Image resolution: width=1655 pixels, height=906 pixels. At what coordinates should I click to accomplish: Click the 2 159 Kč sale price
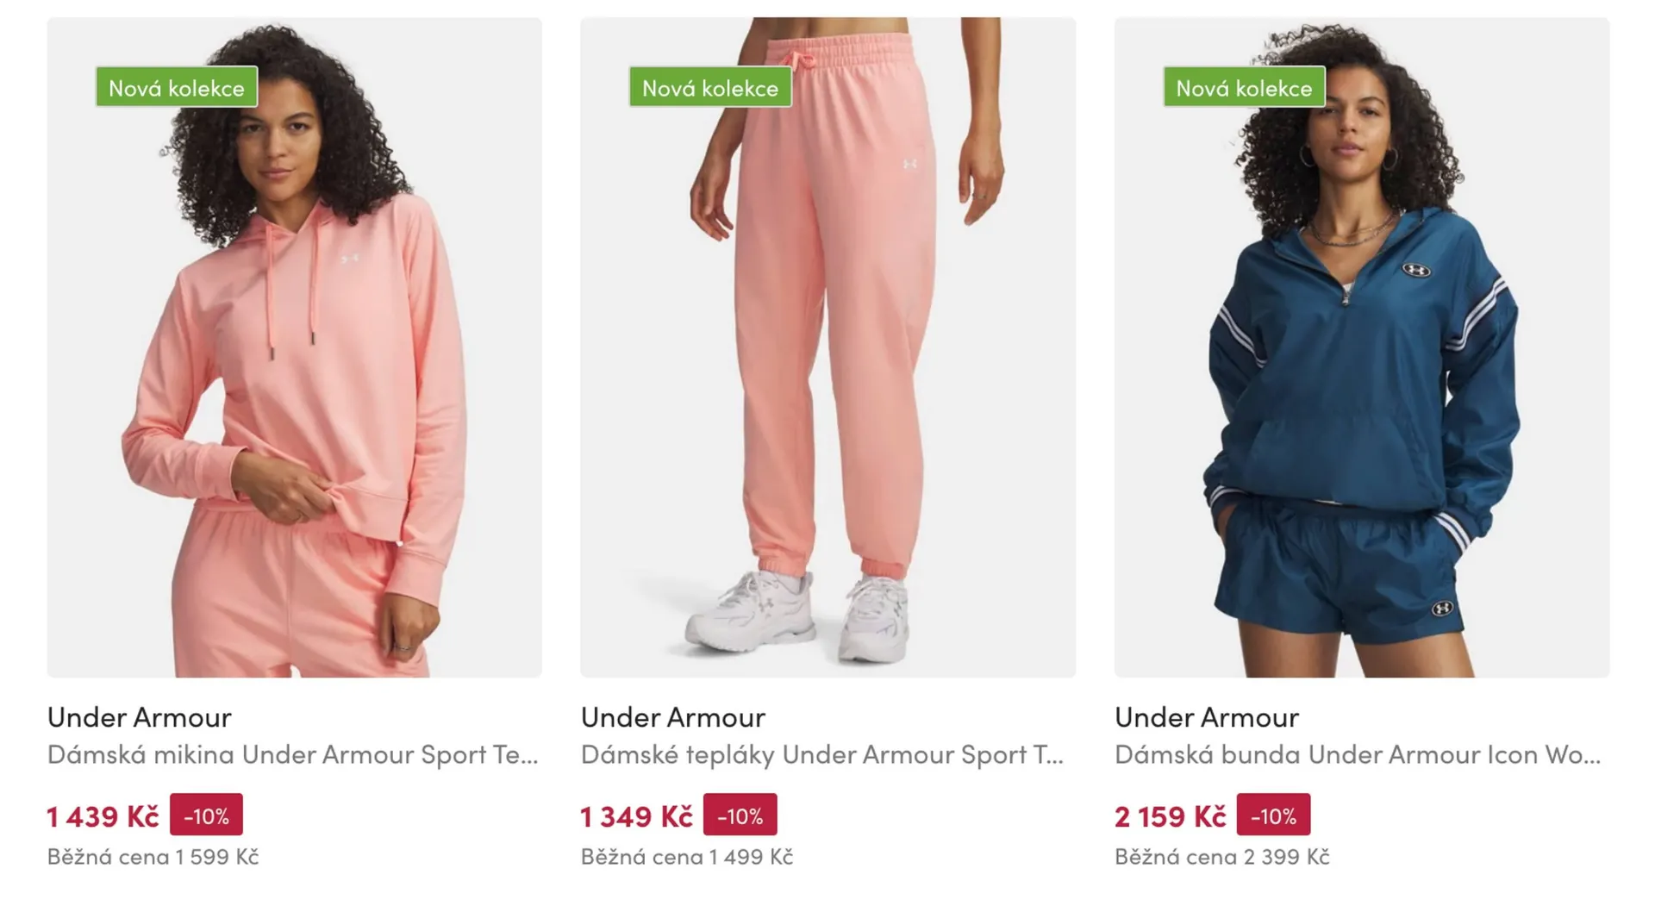(1170, 816)
